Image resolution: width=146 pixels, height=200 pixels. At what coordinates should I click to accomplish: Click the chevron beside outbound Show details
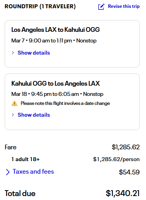(13, 53)
